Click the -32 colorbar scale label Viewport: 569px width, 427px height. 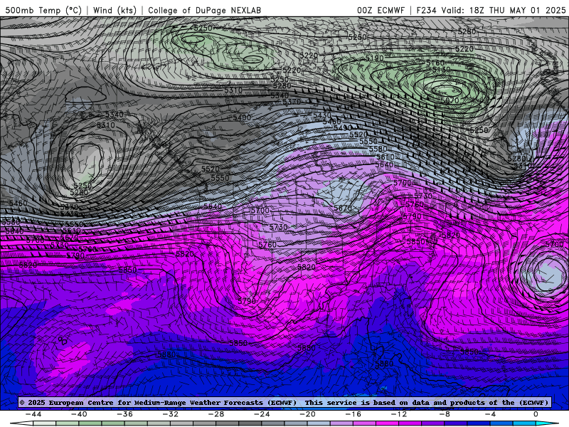pos(171,414)
